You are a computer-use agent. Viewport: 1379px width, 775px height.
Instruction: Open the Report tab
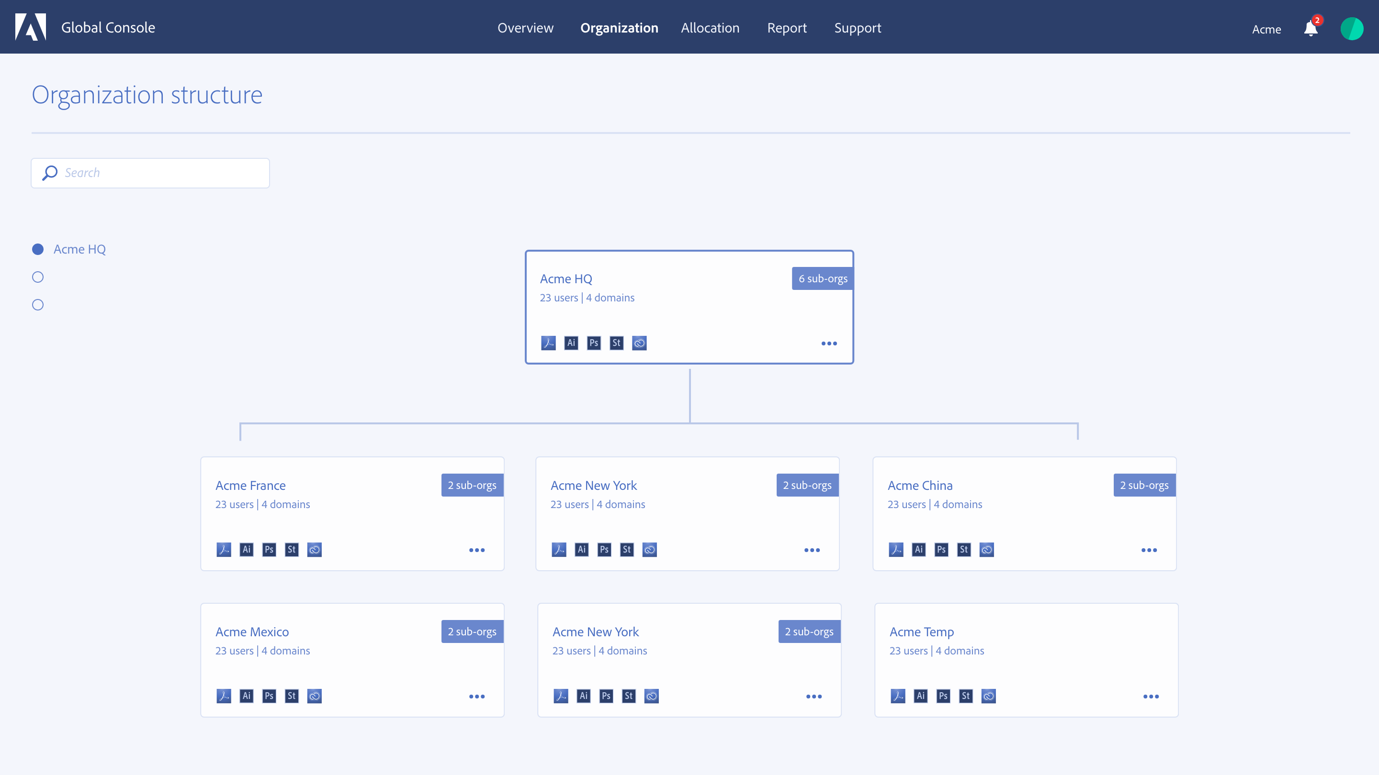pos(787,28)
